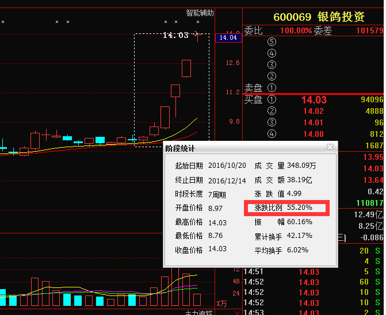Click buy-three price 14.01
The height and width of the screenshot is (315, 386).
pos(313,122)
